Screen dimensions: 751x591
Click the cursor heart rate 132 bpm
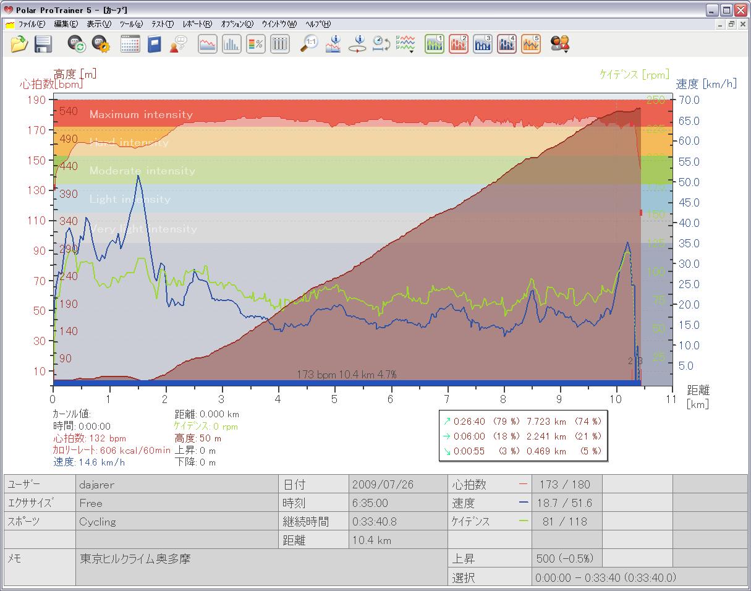(90, 438)
